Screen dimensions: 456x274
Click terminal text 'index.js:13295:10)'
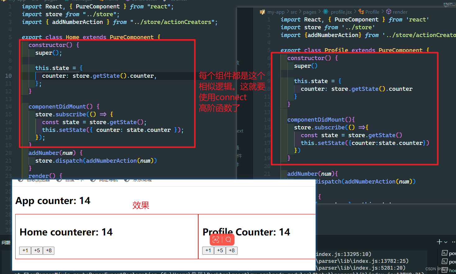[343, 254]
